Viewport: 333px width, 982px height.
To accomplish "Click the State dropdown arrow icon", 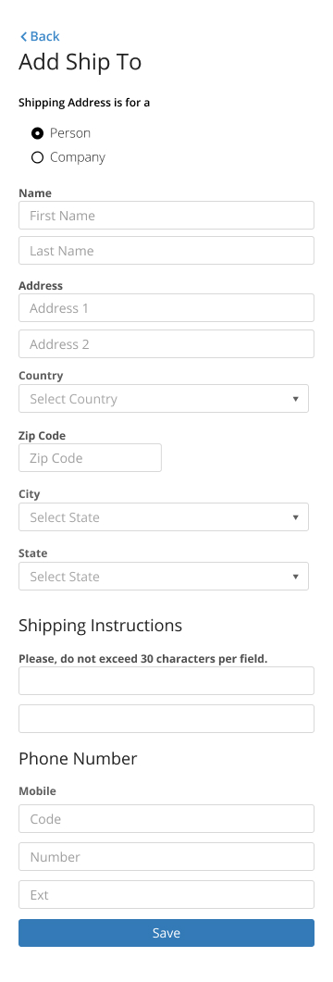I will [295, 577].
